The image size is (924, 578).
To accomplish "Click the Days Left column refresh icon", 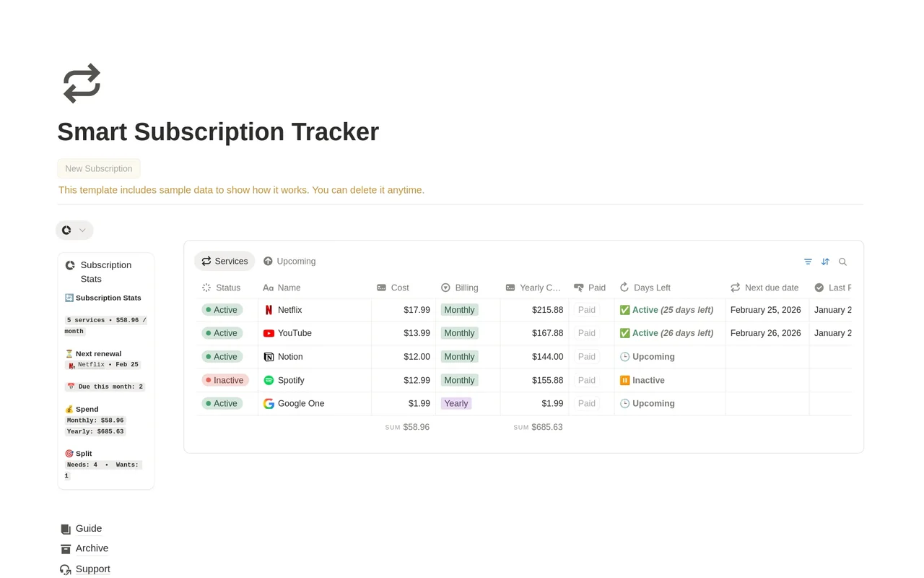I will pos(624,288).
